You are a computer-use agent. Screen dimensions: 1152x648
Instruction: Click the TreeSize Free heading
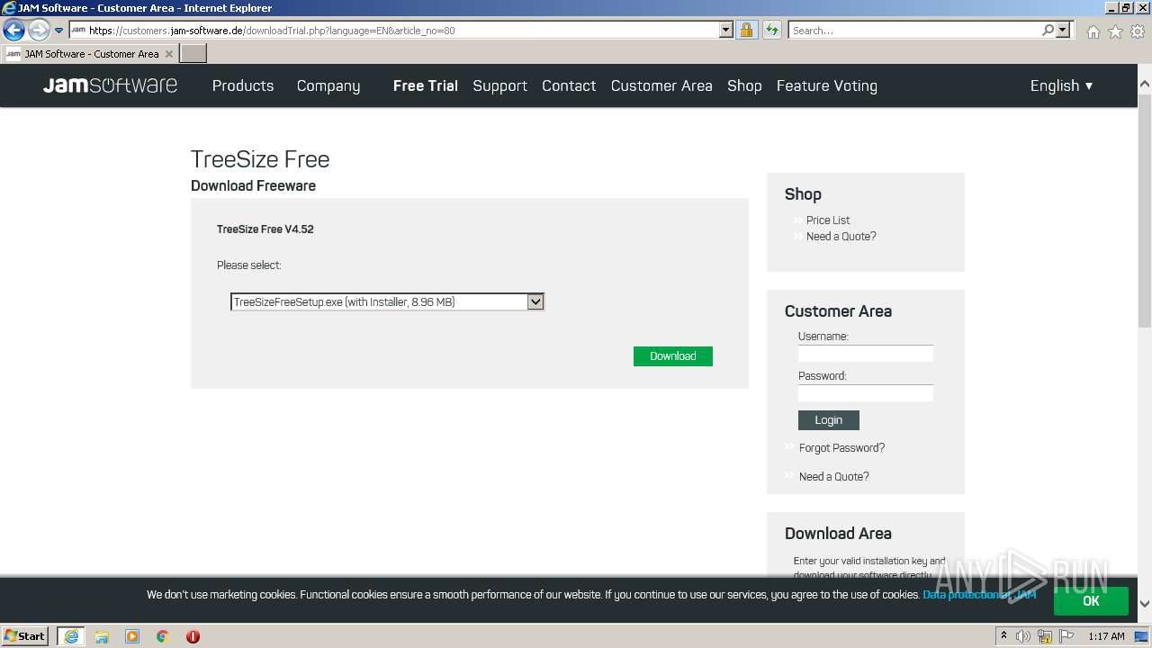coord(260,159)
